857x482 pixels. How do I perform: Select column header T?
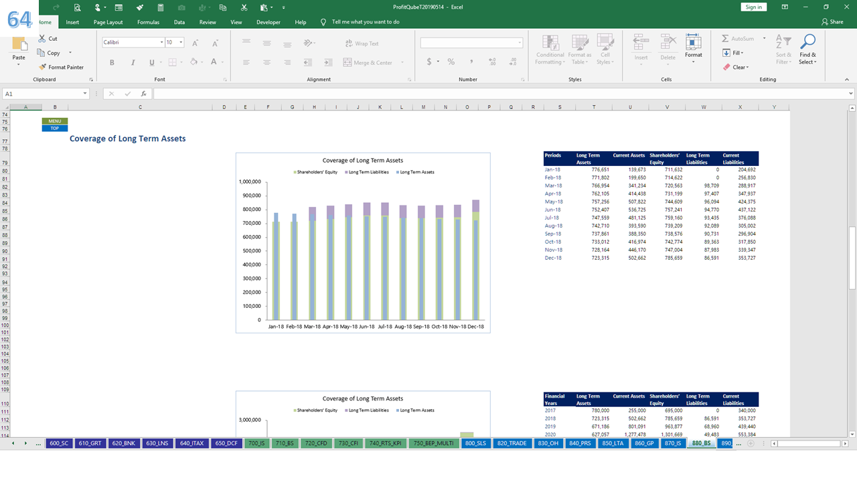(x=594, y=107)
